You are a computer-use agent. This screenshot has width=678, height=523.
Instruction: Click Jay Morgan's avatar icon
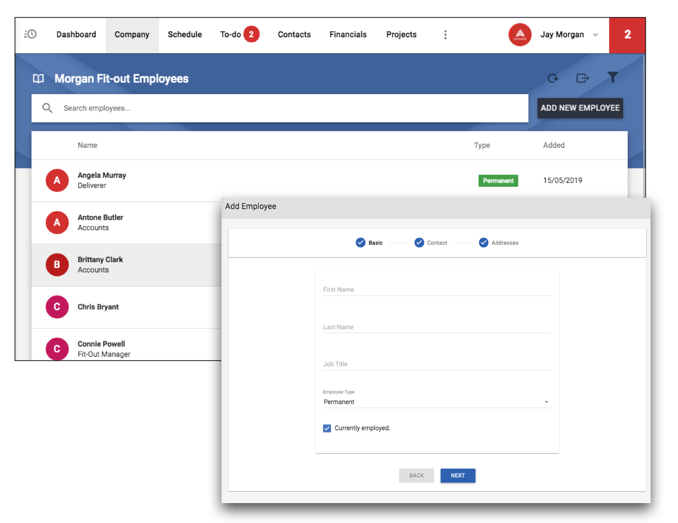520,35
